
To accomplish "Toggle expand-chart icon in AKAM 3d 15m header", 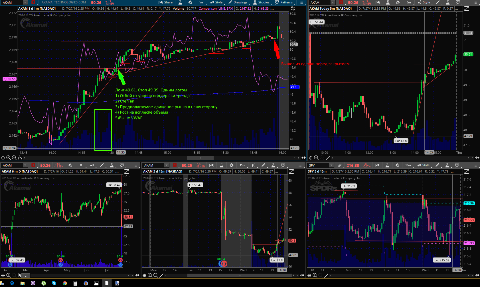I will click(291, 171).
